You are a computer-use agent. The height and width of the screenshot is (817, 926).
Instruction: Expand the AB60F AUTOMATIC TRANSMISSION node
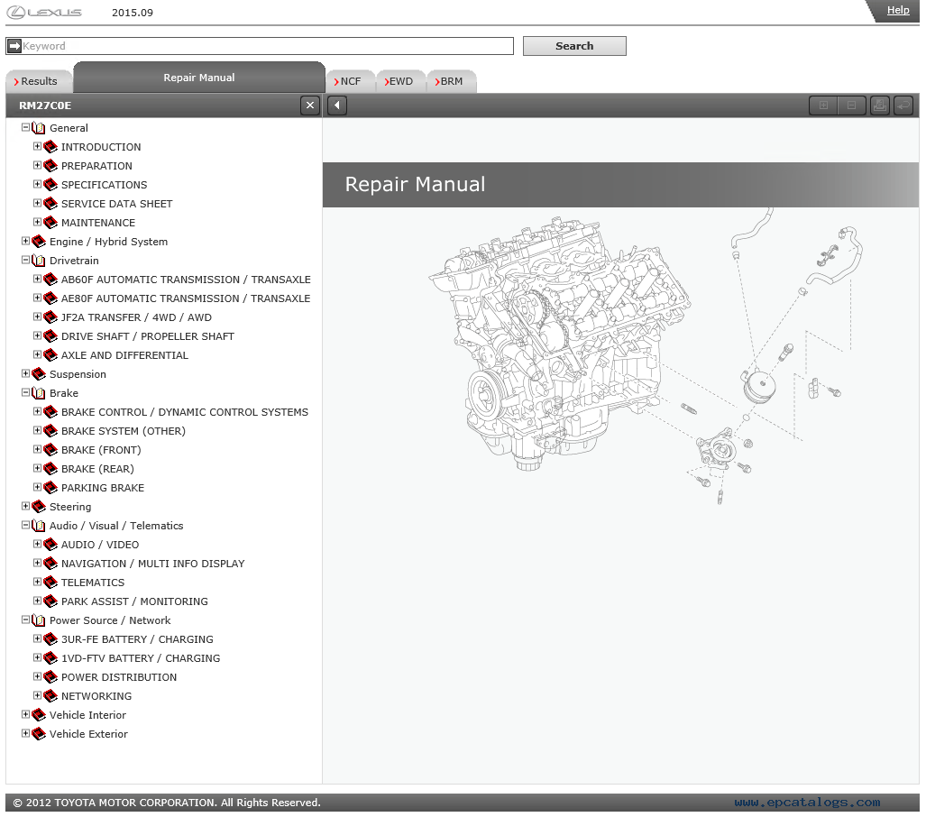click(x=37, y=279)
